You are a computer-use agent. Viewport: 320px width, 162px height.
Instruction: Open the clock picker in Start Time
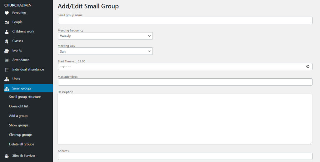click(x=307, y=66)
